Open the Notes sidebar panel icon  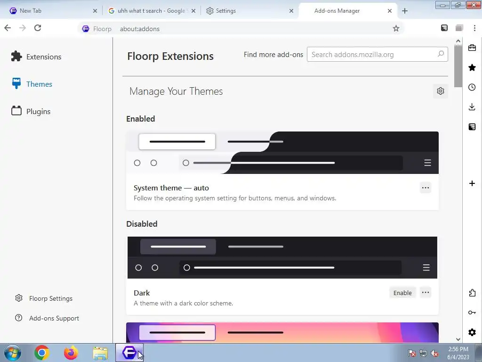(x=472, y=126)
